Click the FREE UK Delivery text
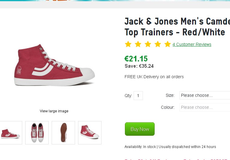 [x=154, y=77]
